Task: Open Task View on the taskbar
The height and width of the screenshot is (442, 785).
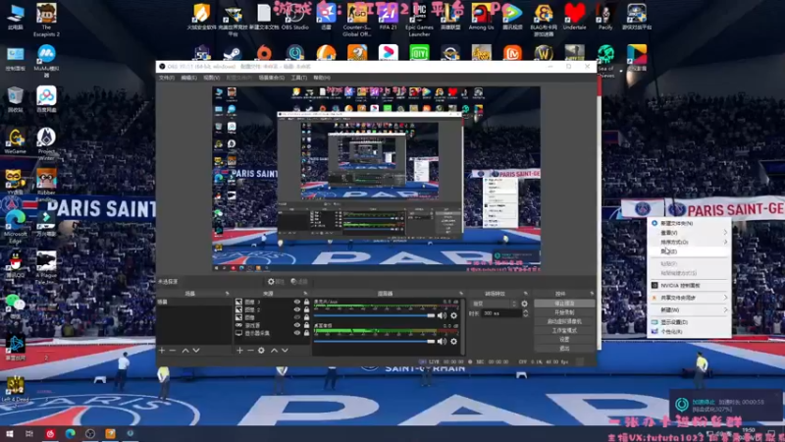Action: [29, 433]
